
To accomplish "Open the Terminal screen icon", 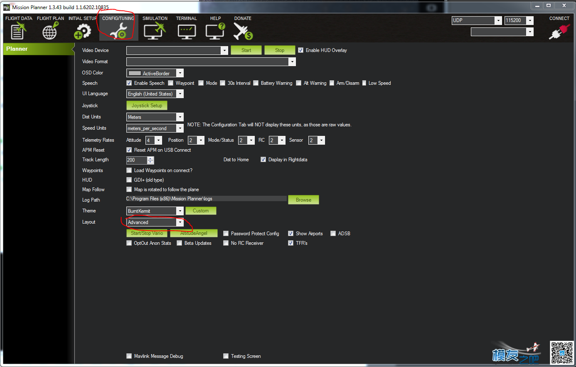I will point(187,31).
